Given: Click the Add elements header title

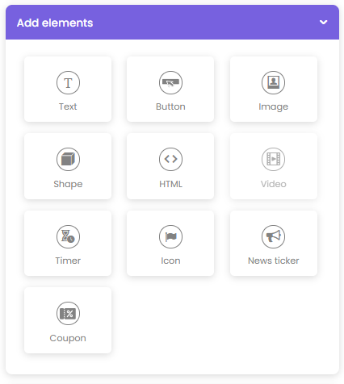Looking at the screenshot, I should tap(55, 23).
